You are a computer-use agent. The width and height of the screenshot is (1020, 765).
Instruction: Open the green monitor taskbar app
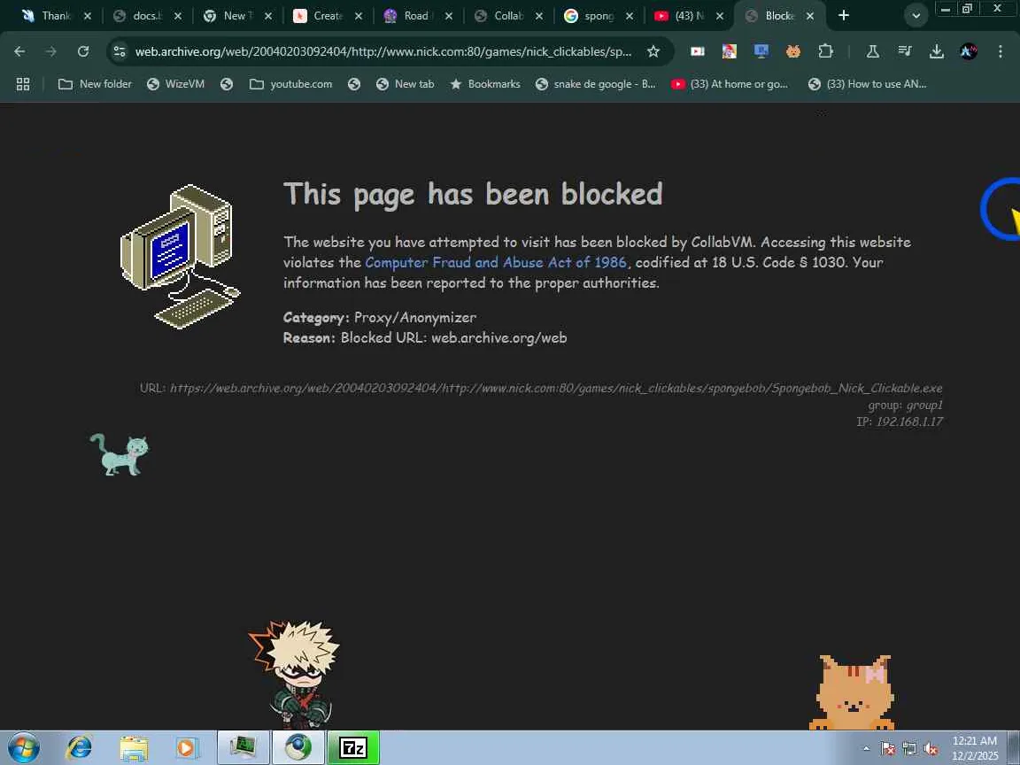click(x=243, y=747)
